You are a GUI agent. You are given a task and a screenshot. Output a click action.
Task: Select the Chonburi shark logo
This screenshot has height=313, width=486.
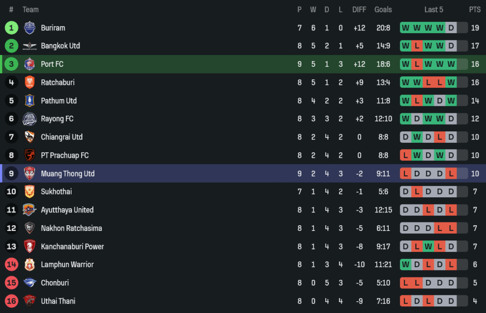[29, 283]
